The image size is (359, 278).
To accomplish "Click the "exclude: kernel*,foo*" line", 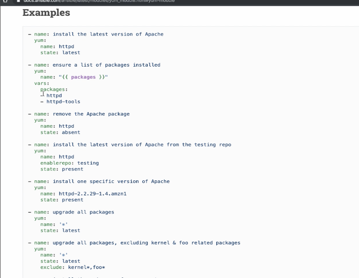I will 72,267.
